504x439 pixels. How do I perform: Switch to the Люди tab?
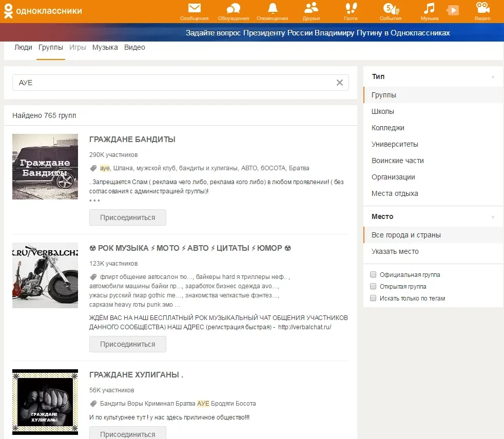click(23, 48)
